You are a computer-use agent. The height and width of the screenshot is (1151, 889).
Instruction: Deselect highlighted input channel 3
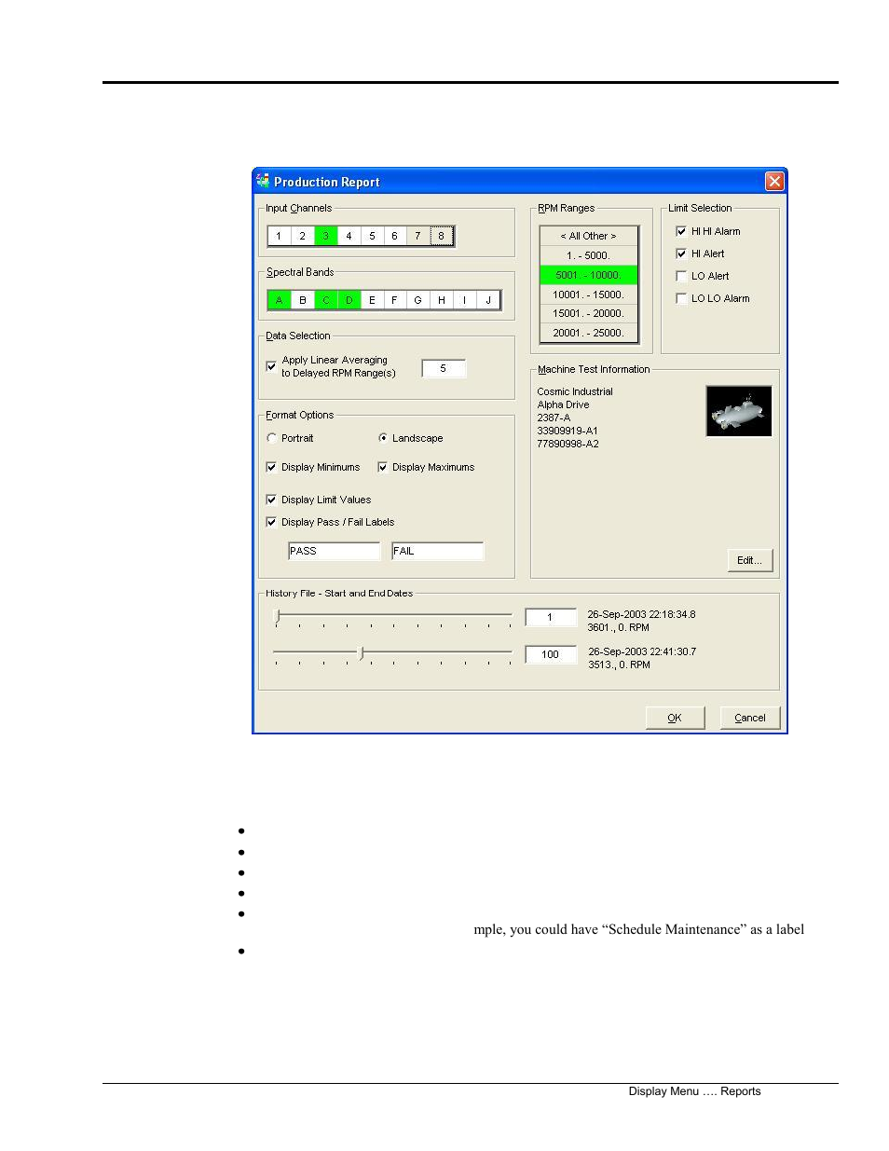[325, 237]
